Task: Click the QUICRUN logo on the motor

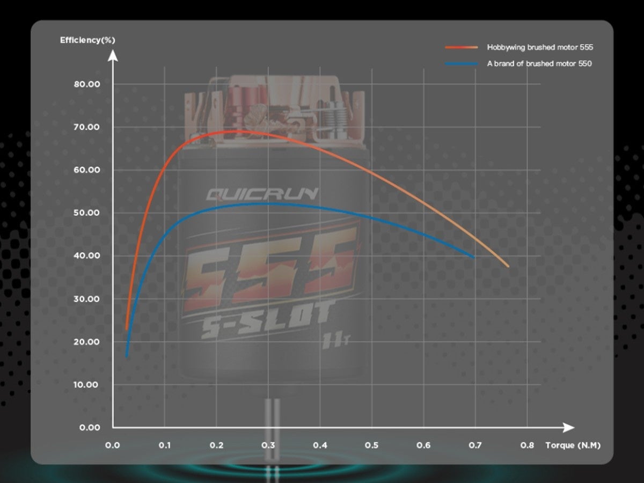Action: 262,194
